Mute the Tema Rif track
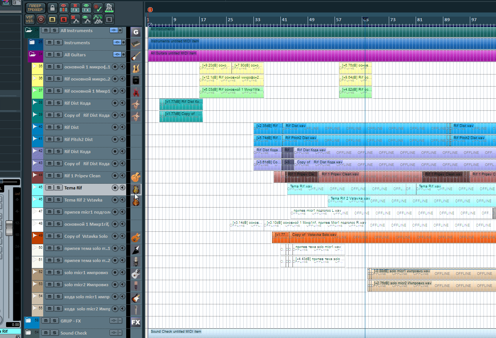 [49, 188]
